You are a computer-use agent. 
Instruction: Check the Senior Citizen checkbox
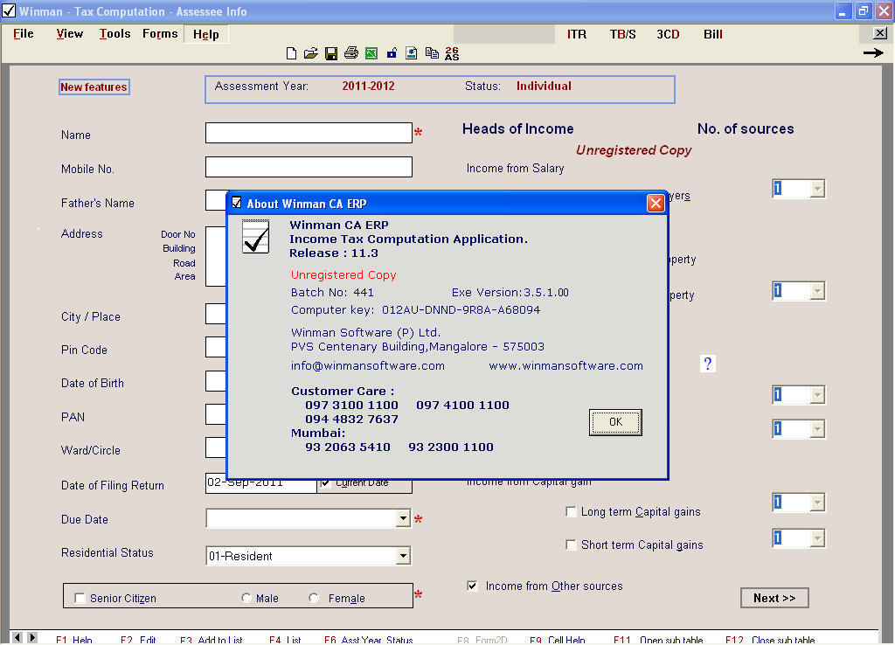[x=81, y=599]
